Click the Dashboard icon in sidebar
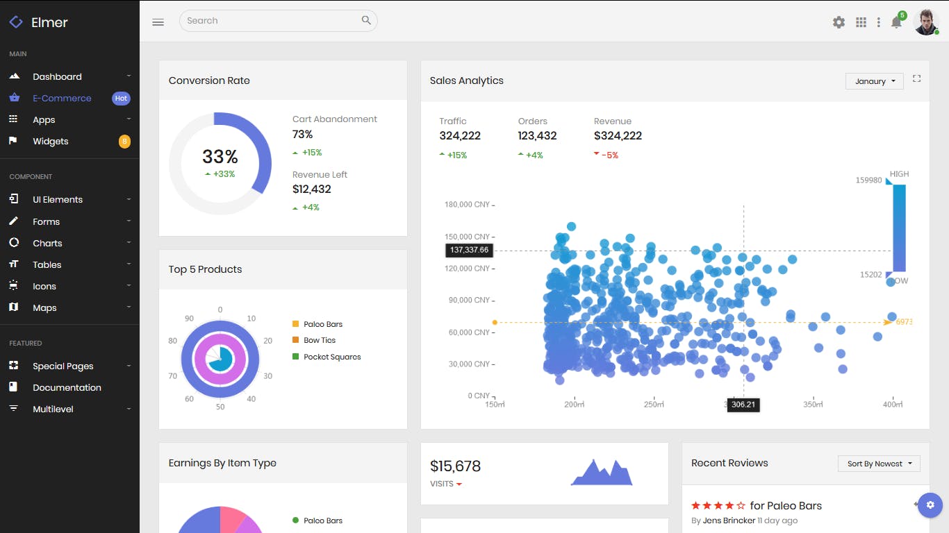This screenshot has width=949, height=533. click(14, 76)
